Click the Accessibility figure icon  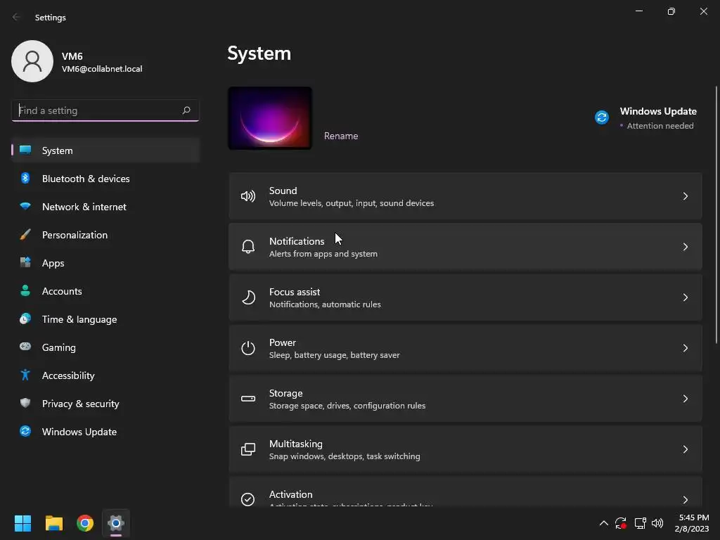pyautogui.click(x=25, y=375)
